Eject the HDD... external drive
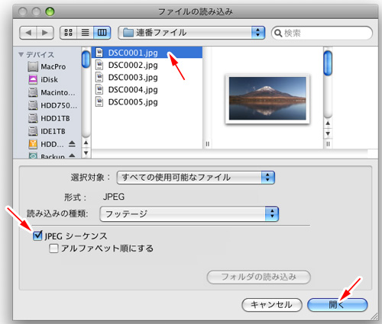The height and width of the screenshot is (324, 382). tap(72, 144)
